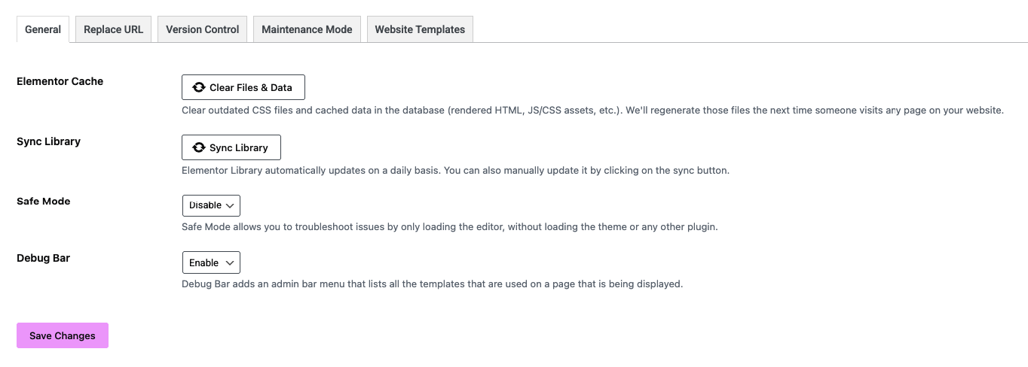This screenshot has width=1028, height=367.
Task: Click the refresh icon on Clear Files & Data
Action: click(x=199, y=87)
